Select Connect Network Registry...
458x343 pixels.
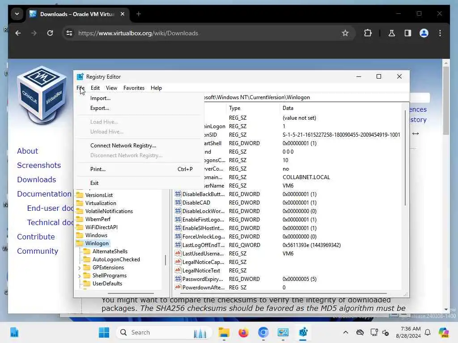click(139, 146)
